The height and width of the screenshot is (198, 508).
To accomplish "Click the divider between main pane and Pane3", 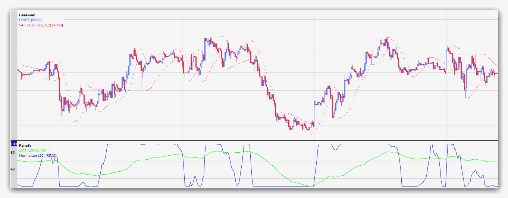I will 257,141.
